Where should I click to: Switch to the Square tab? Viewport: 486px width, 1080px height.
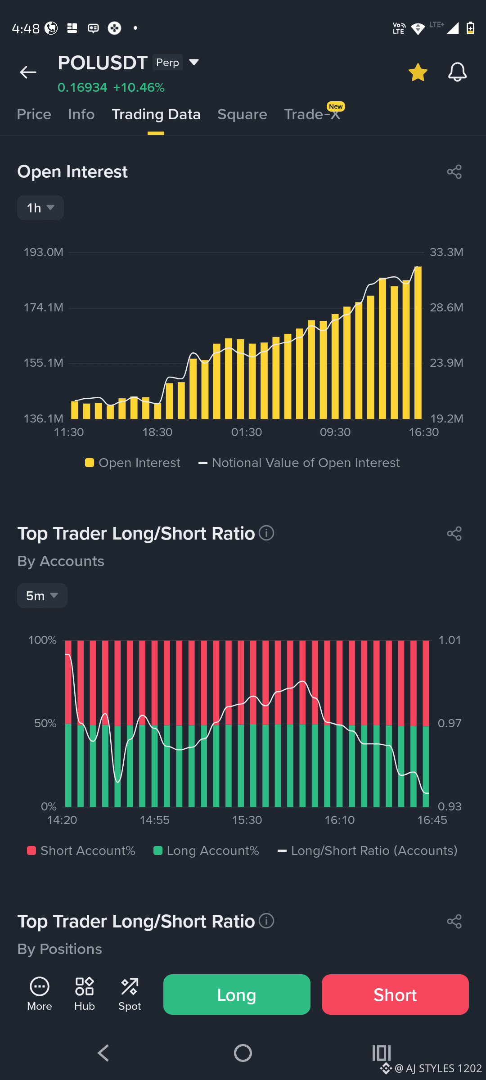[x=242, y=114]
